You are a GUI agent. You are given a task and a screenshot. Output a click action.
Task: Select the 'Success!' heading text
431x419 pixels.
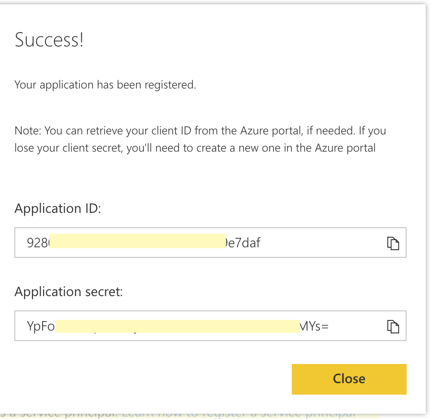(49, 40)
